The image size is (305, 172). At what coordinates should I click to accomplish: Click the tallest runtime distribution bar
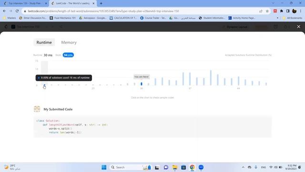coord(211,77)
